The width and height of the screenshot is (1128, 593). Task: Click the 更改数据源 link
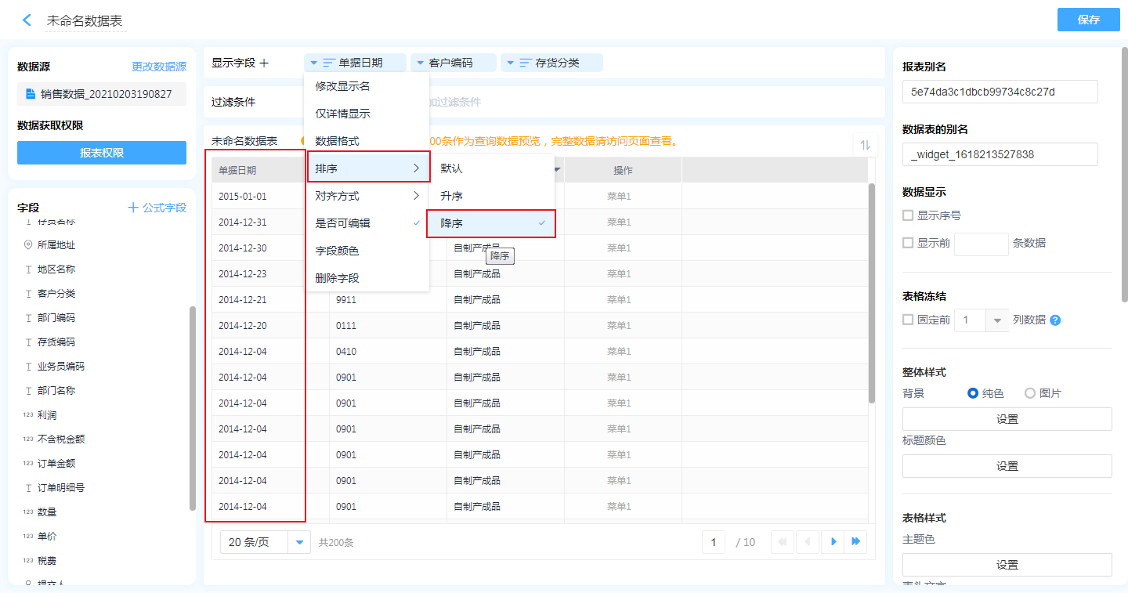[x=159, y=67]
